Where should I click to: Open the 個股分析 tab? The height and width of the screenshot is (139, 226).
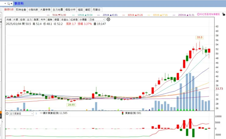coord(70,10)
